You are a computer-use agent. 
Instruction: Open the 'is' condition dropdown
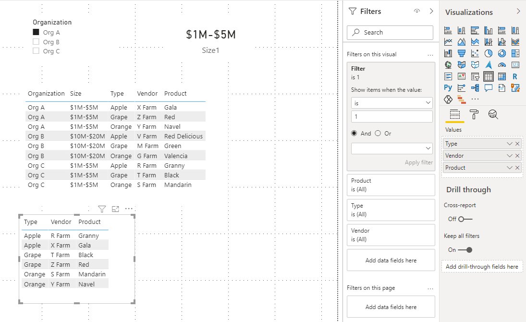click(x=392, y=103)
